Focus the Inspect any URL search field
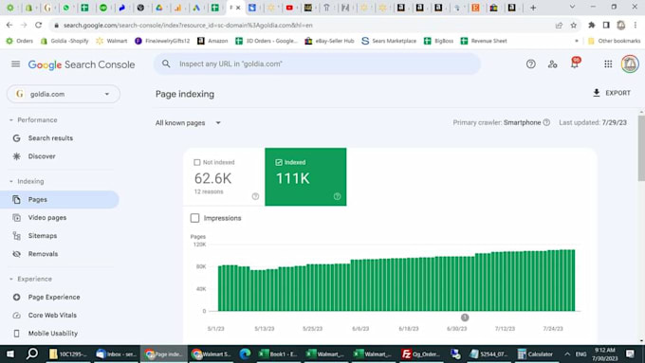Viewport: 645px width, 363px height. pyautogui.click(x=317, y=64)
